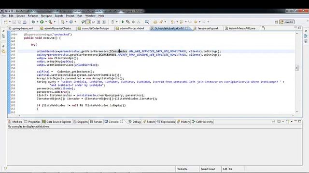Maximize the Console panel
Image resolution: width=309 pixels, height=173 pixels.
[x=300, y=122]
